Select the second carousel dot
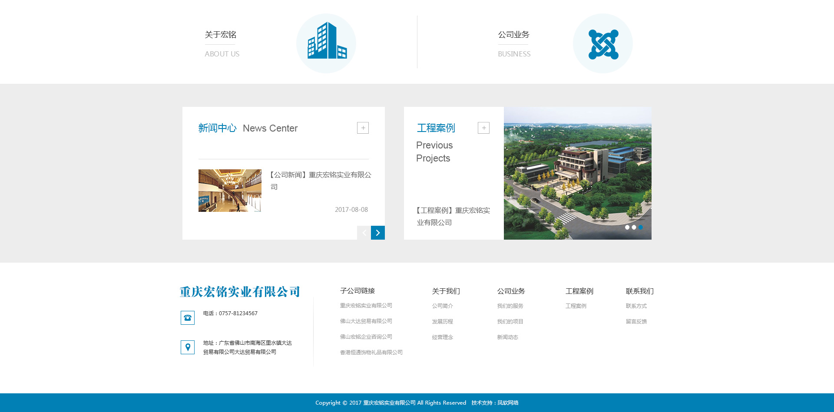 click(x=634, y=227)
